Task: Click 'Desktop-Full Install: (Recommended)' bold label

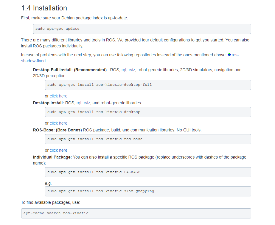Action: click(70, 70)
